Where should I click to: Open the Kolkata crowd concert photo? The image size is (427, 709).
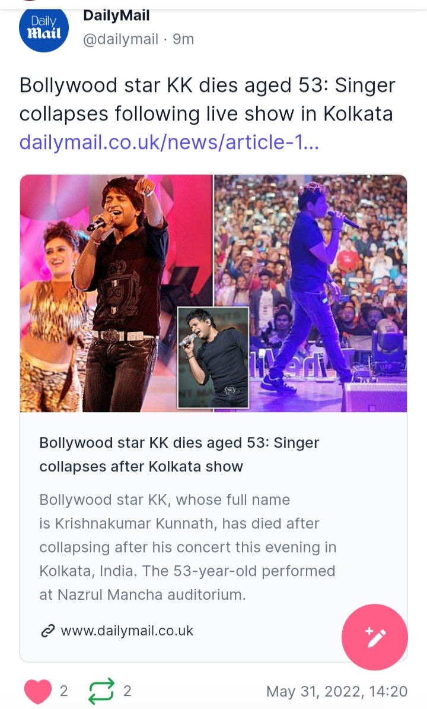311,293
